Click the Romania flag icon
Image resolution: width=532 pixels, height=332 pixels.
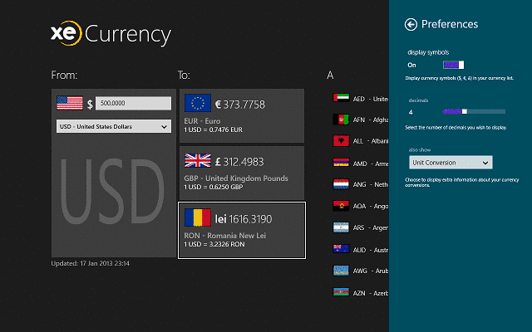point(198,217)
